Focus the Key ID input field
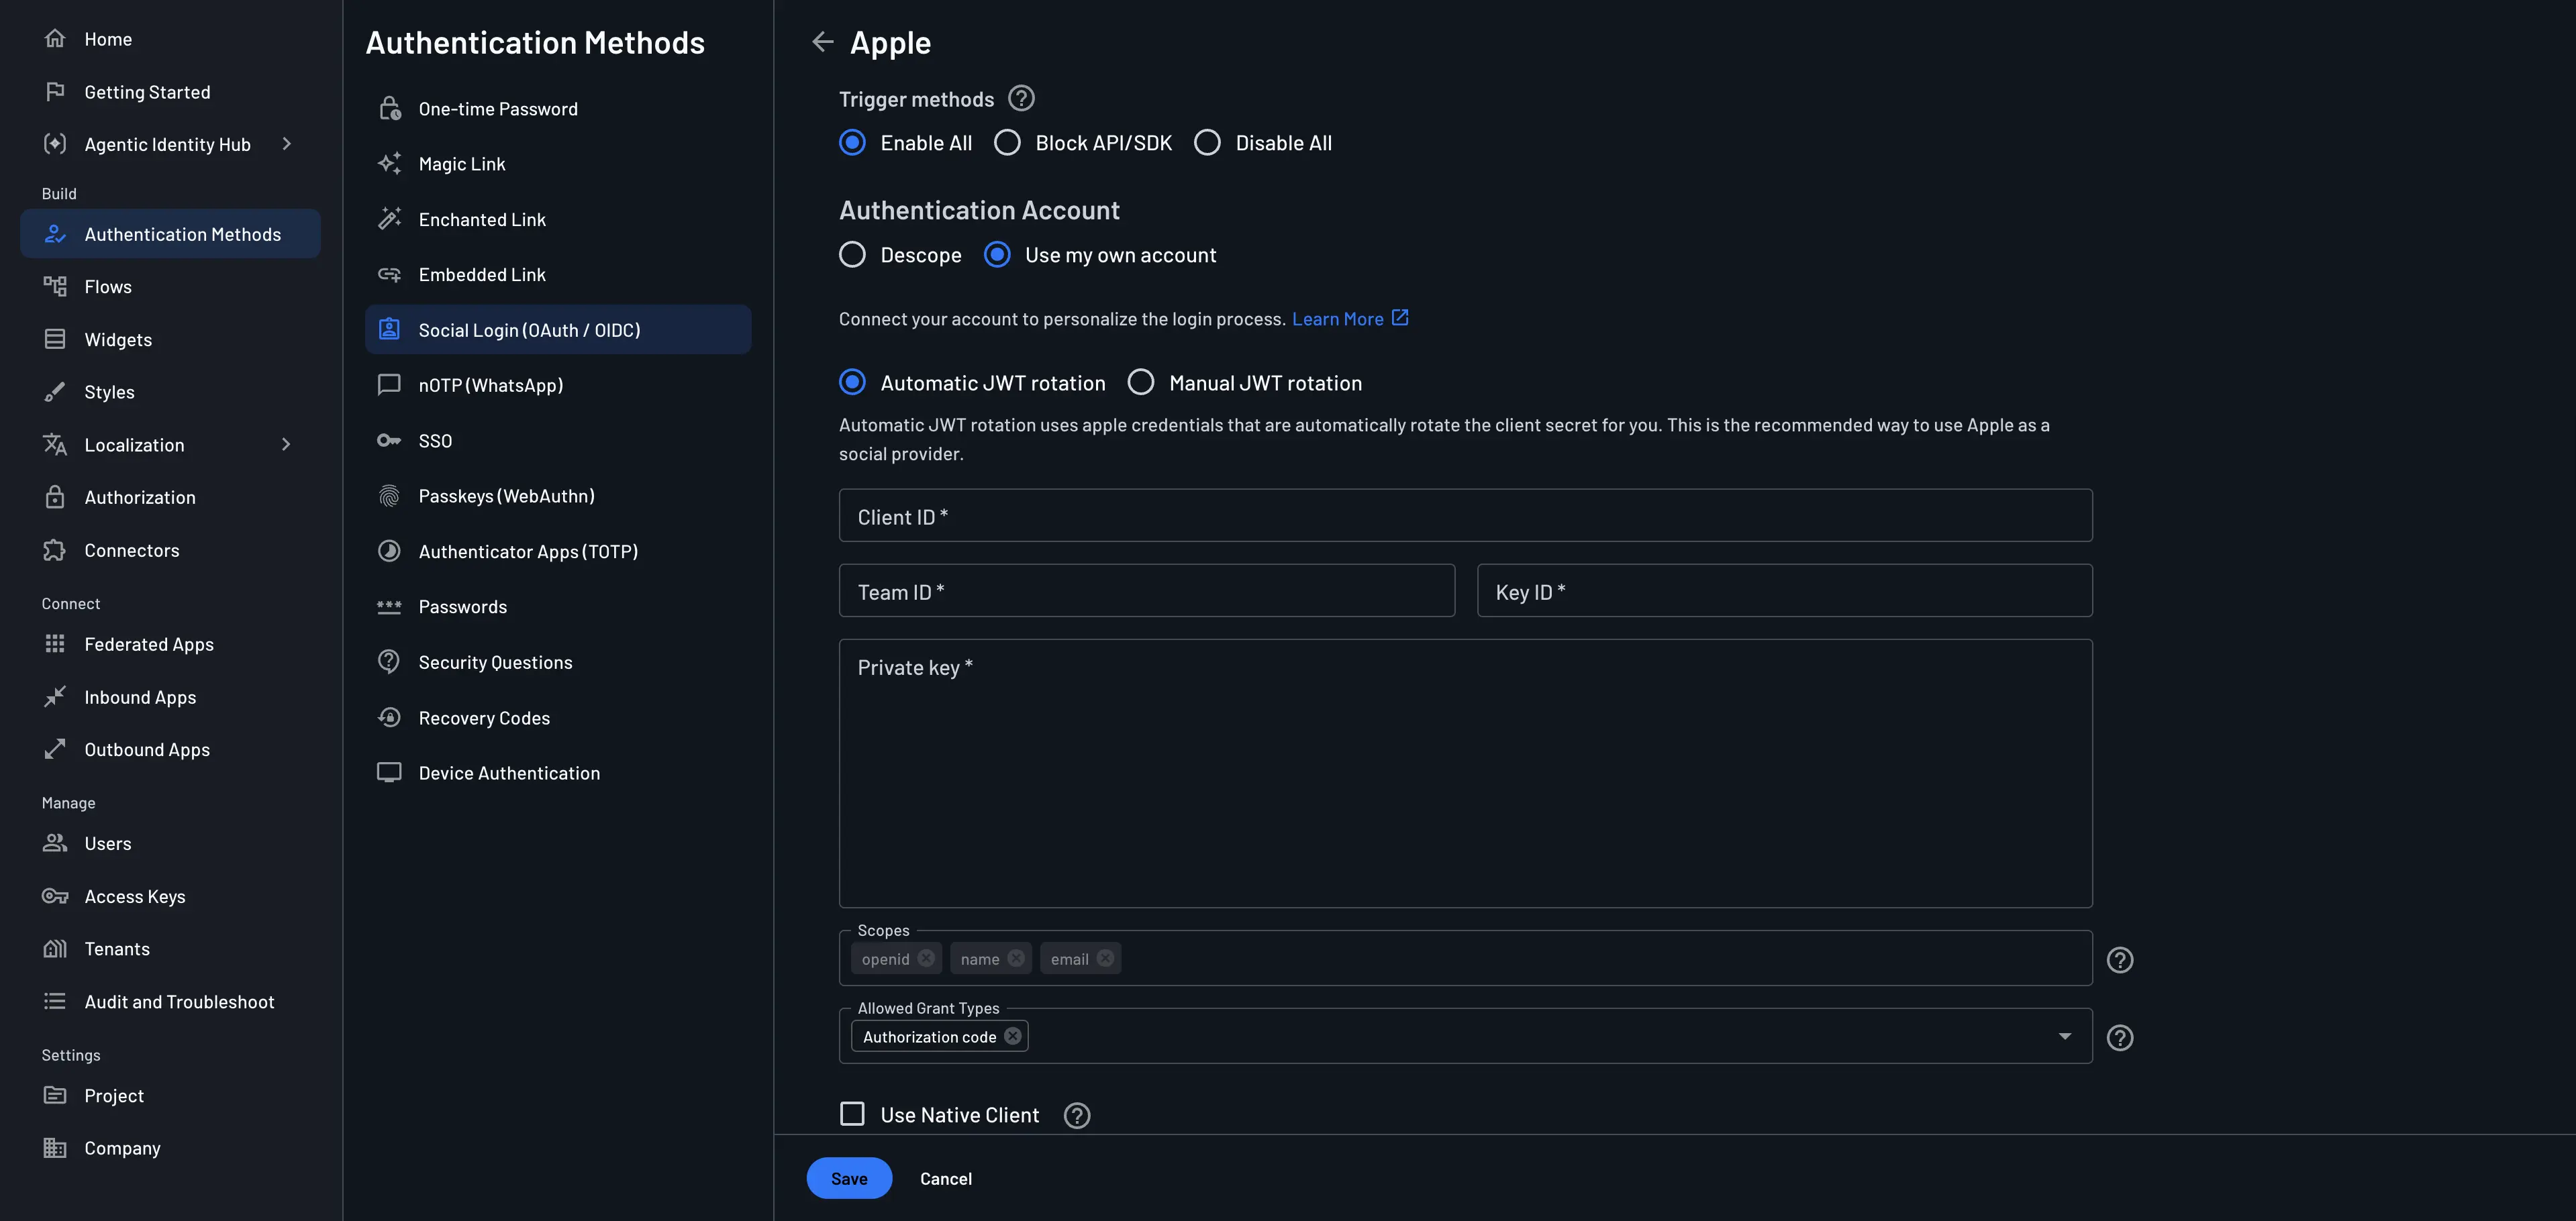The width and height of the screenshot is (2576, 1221). [1784, 590]
